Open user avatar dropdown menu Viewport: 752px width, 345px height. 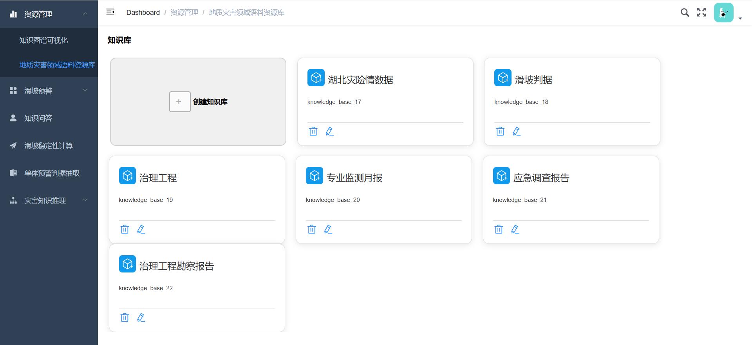727,13
